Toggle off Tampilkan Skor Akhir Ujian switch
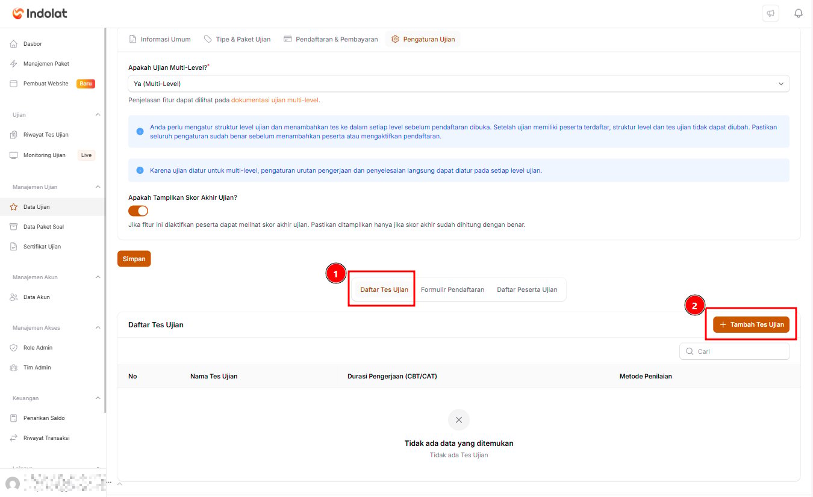 [x=138, y=211]
